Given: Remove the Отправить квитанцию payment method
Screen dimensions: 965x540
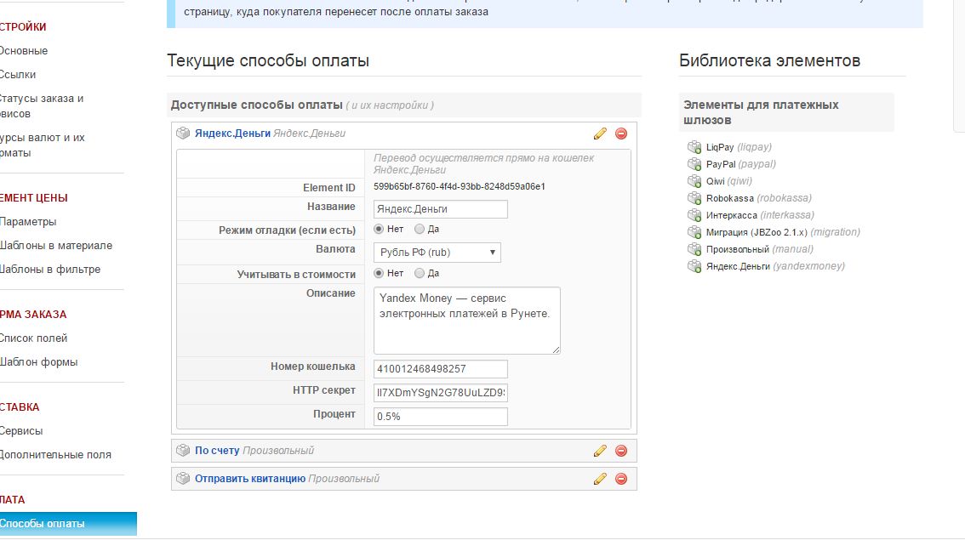Looking at the screenshot, I should pyautogui.click(x=621, y=479).
